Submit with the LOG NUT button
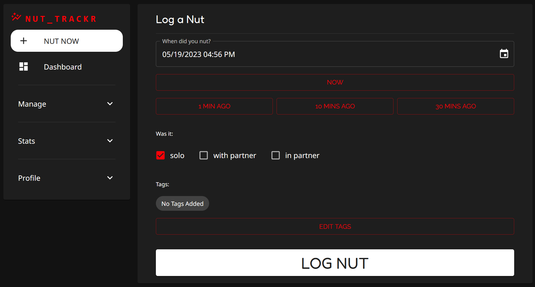The width and height of the screenshot is (535, 287). tap(335, 262)
